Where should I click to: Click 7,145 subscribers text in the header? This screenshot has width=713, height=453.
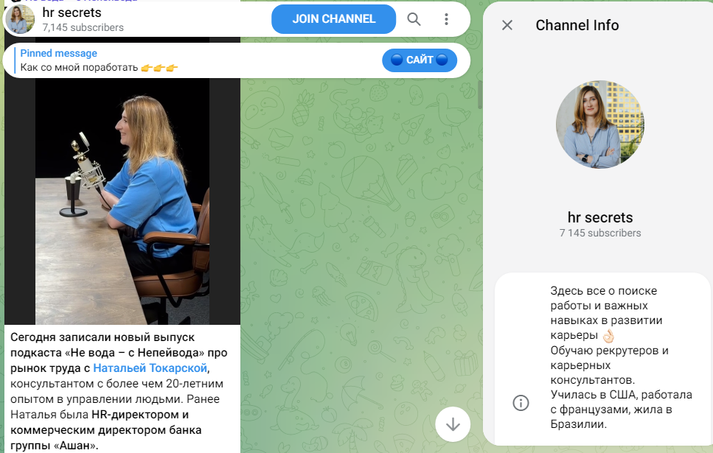[x=83, y=28]
